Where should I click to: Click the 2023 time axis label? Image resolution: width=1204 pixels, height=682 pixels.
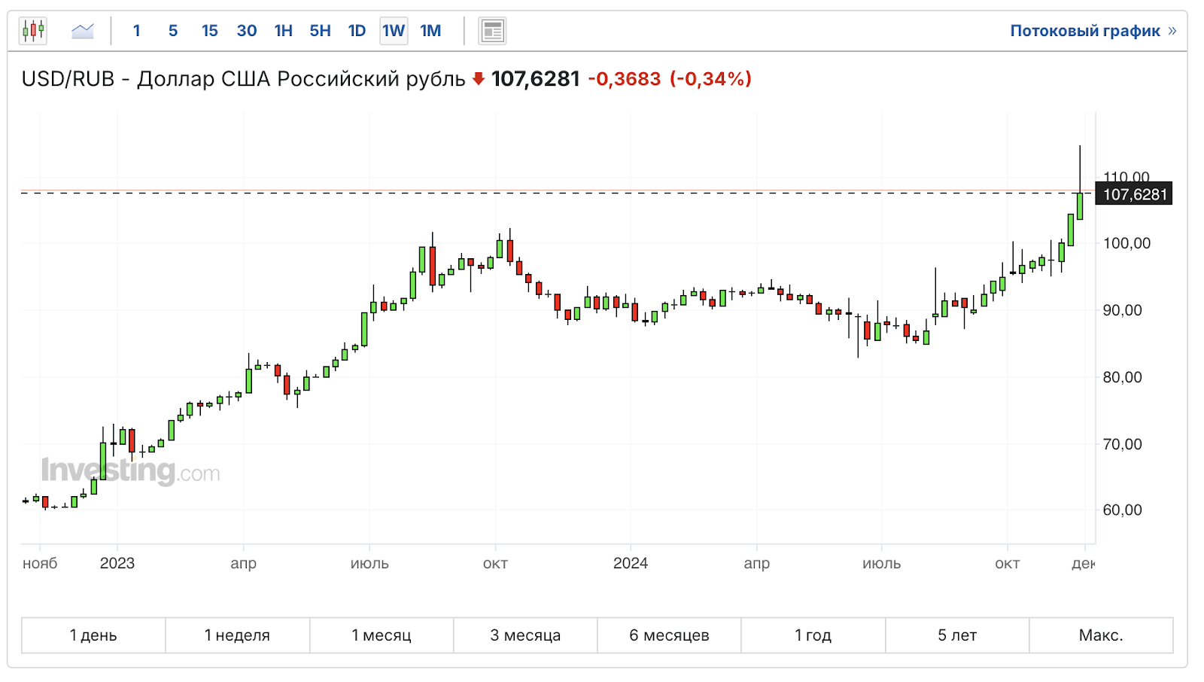pos(117,563)
